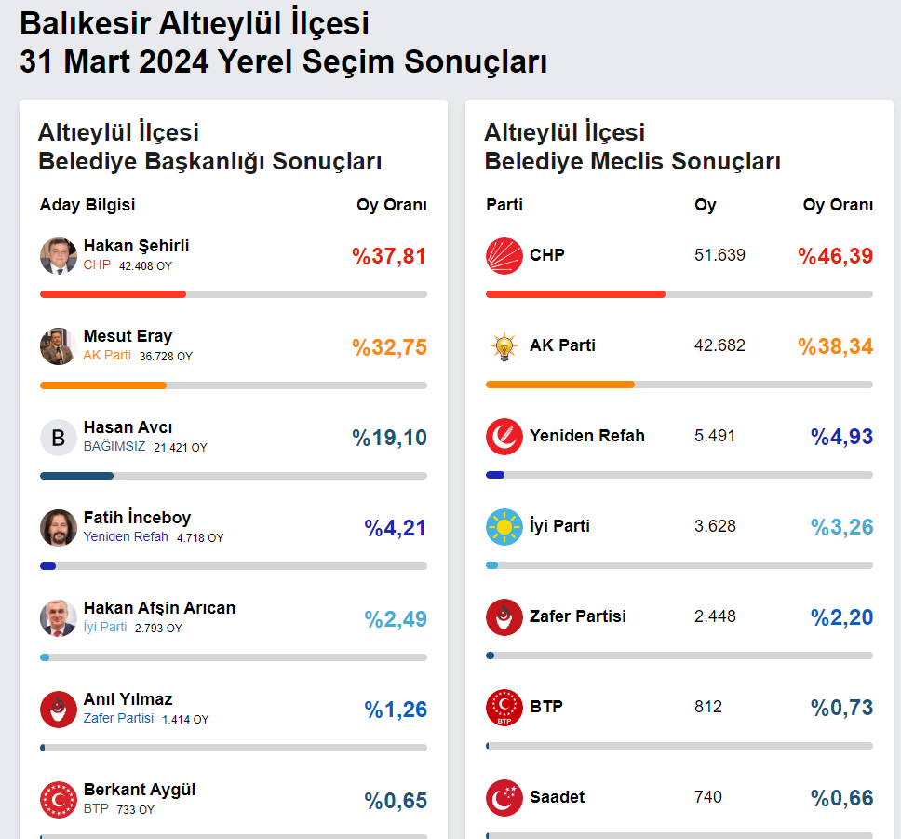Click the Bağımsız 'B' avatar icon
The height and width of the screenshot is (839, 901).
pos(58,438)
